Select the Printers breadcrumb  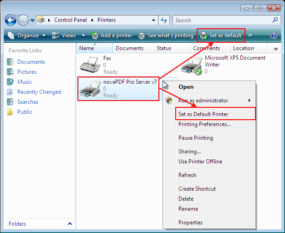pos(107,20)
